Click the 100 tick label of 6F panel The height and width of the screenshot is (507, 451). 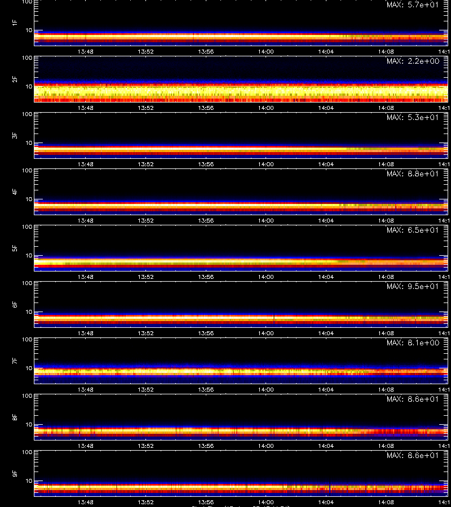(x=27, y=283)
